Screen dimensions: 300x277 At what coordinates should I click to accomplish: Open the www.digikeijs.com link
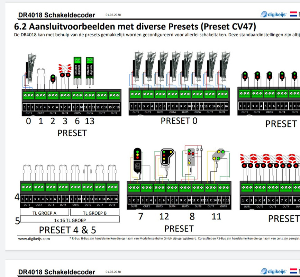coord(34,239)
